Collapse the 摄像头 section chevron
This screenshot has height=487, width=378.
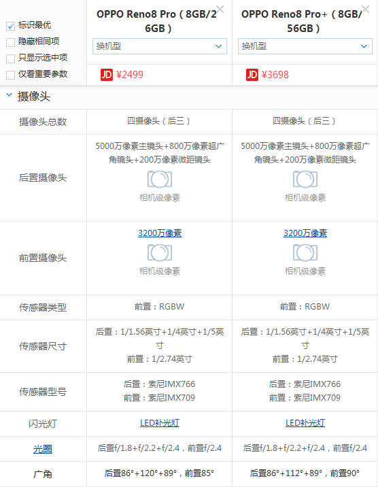(x=10, y=95)
